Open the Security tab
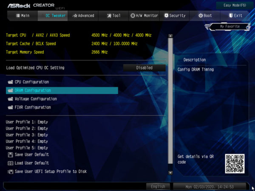This screenshot has width=255, height=191. point(175,16)
